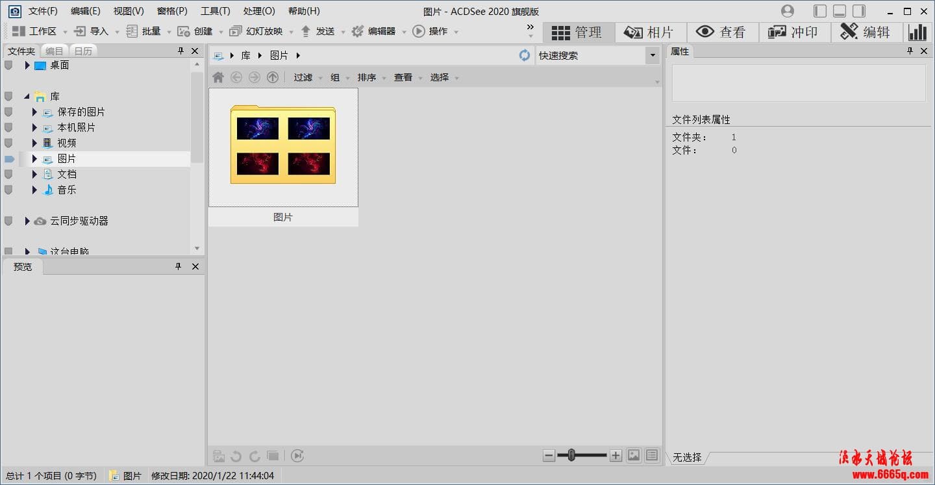Open the View (视图) menu

pyautogui.click(x=129, y=11)
